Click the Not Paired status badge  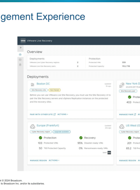(x=55, y=90)
